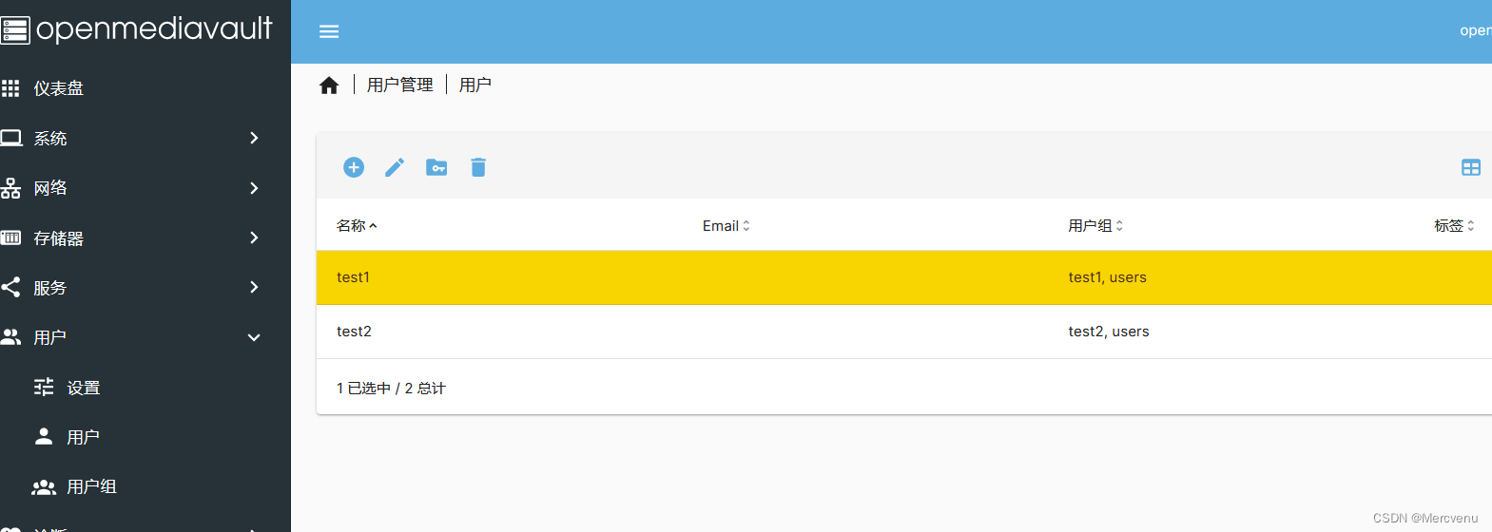Click the delete trash icon
The width and height of the screenshot is (1492, 532).
click(x=478, y=167)
